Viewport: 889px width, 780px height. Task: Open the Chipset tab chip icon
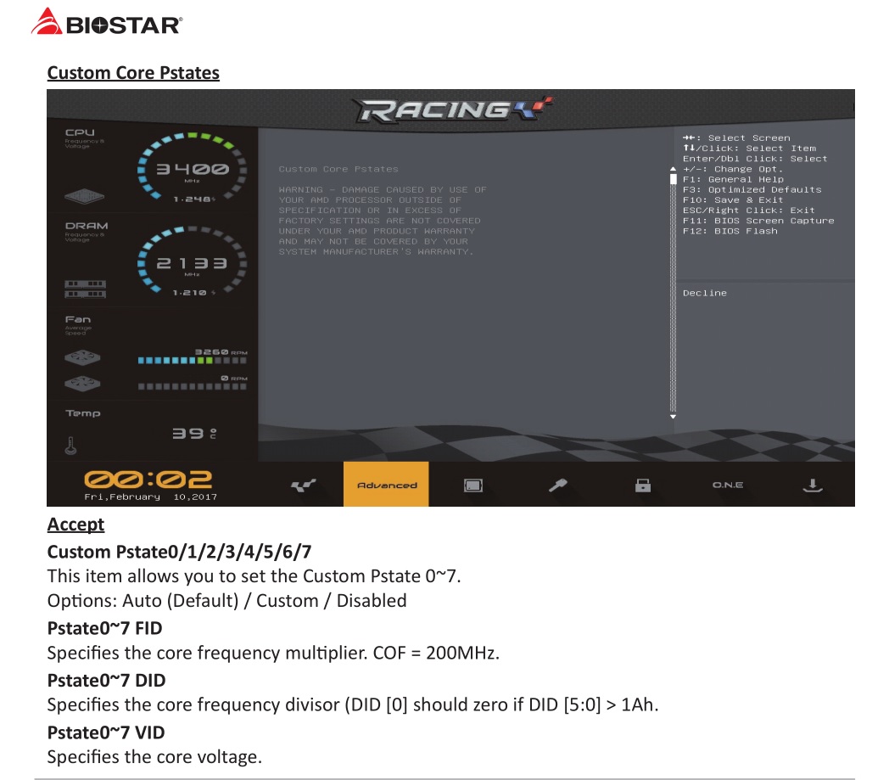pyautogui.click(x=472, y=485)
